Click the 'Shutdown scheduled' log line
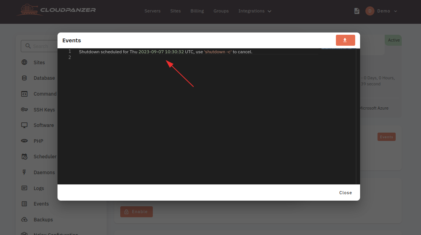Viewport: 421px width, 235px height. click(x=166, y=52)
